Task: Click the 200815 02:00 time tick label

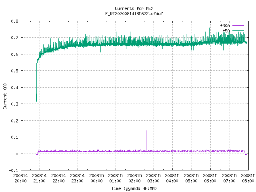Action: 135,178
